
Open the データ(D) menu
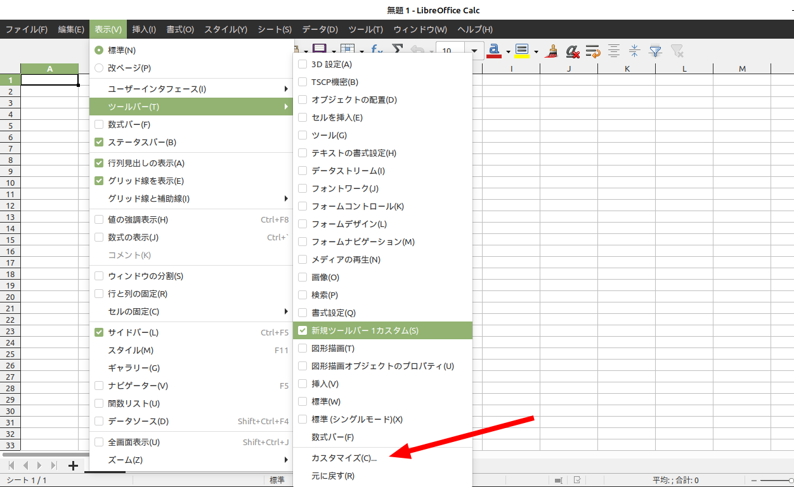coord(320,29)
